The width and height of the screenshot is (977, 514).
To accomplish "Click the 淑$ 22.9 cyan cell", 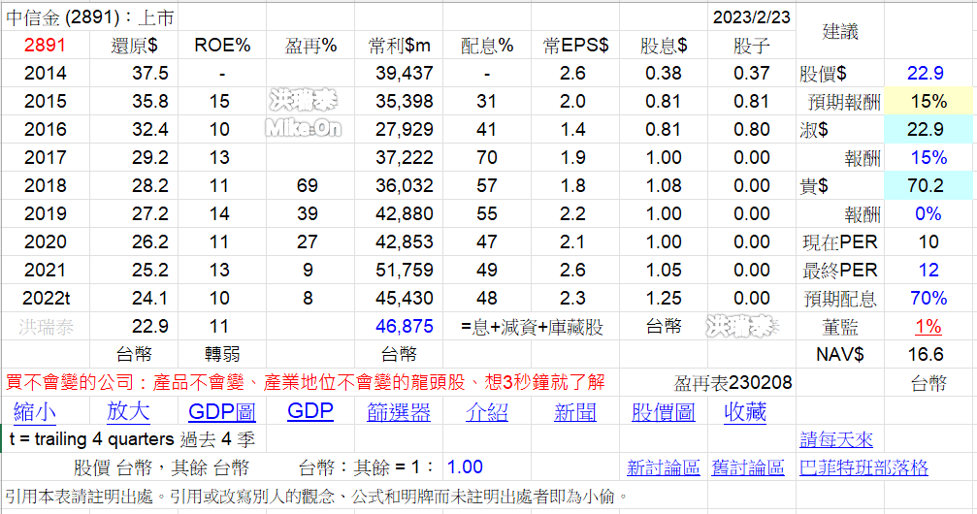I will point(928,130).
